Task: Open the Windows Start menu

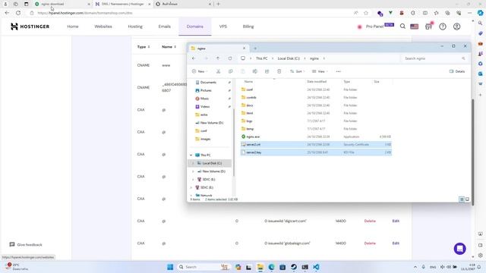Action: pyautogui.click(x=170, y=267)
